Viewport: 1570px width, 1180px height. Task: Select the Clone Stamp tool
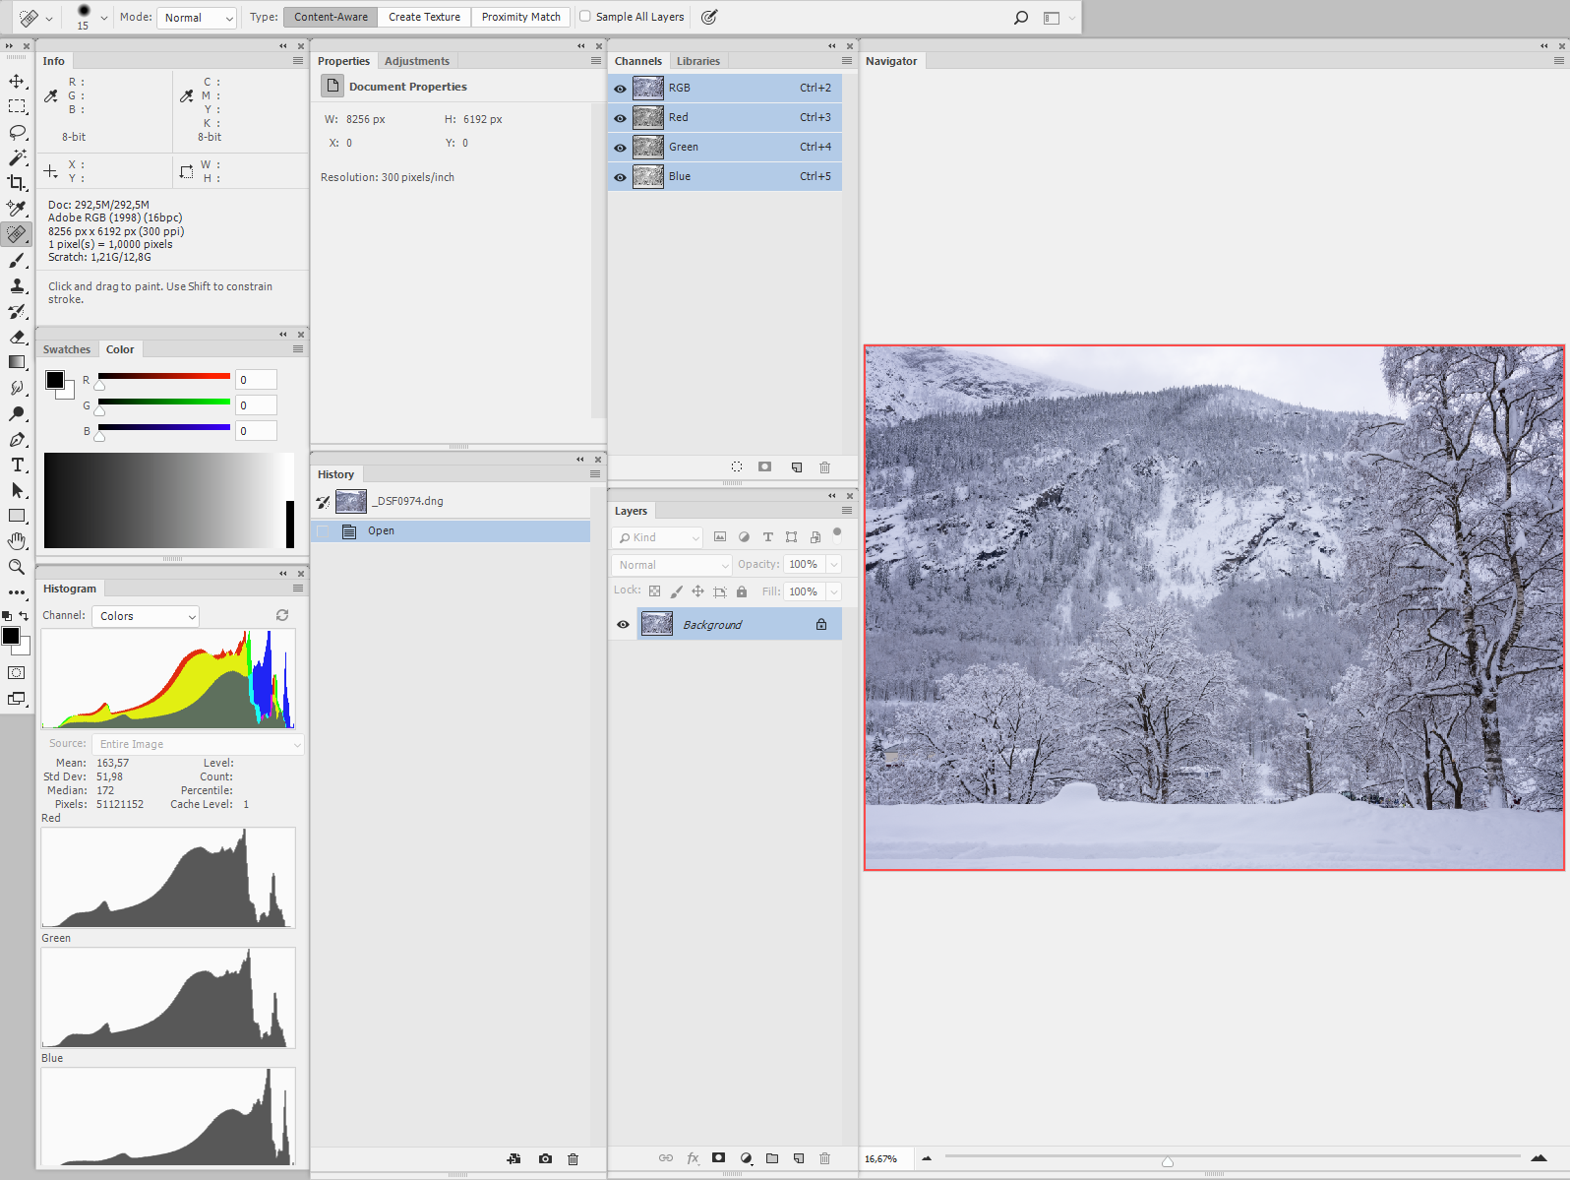coord(17,285)
